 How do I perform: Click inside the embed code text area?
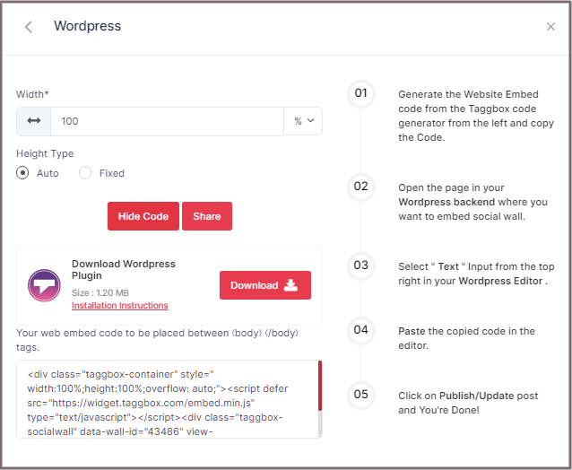[166, 399]
